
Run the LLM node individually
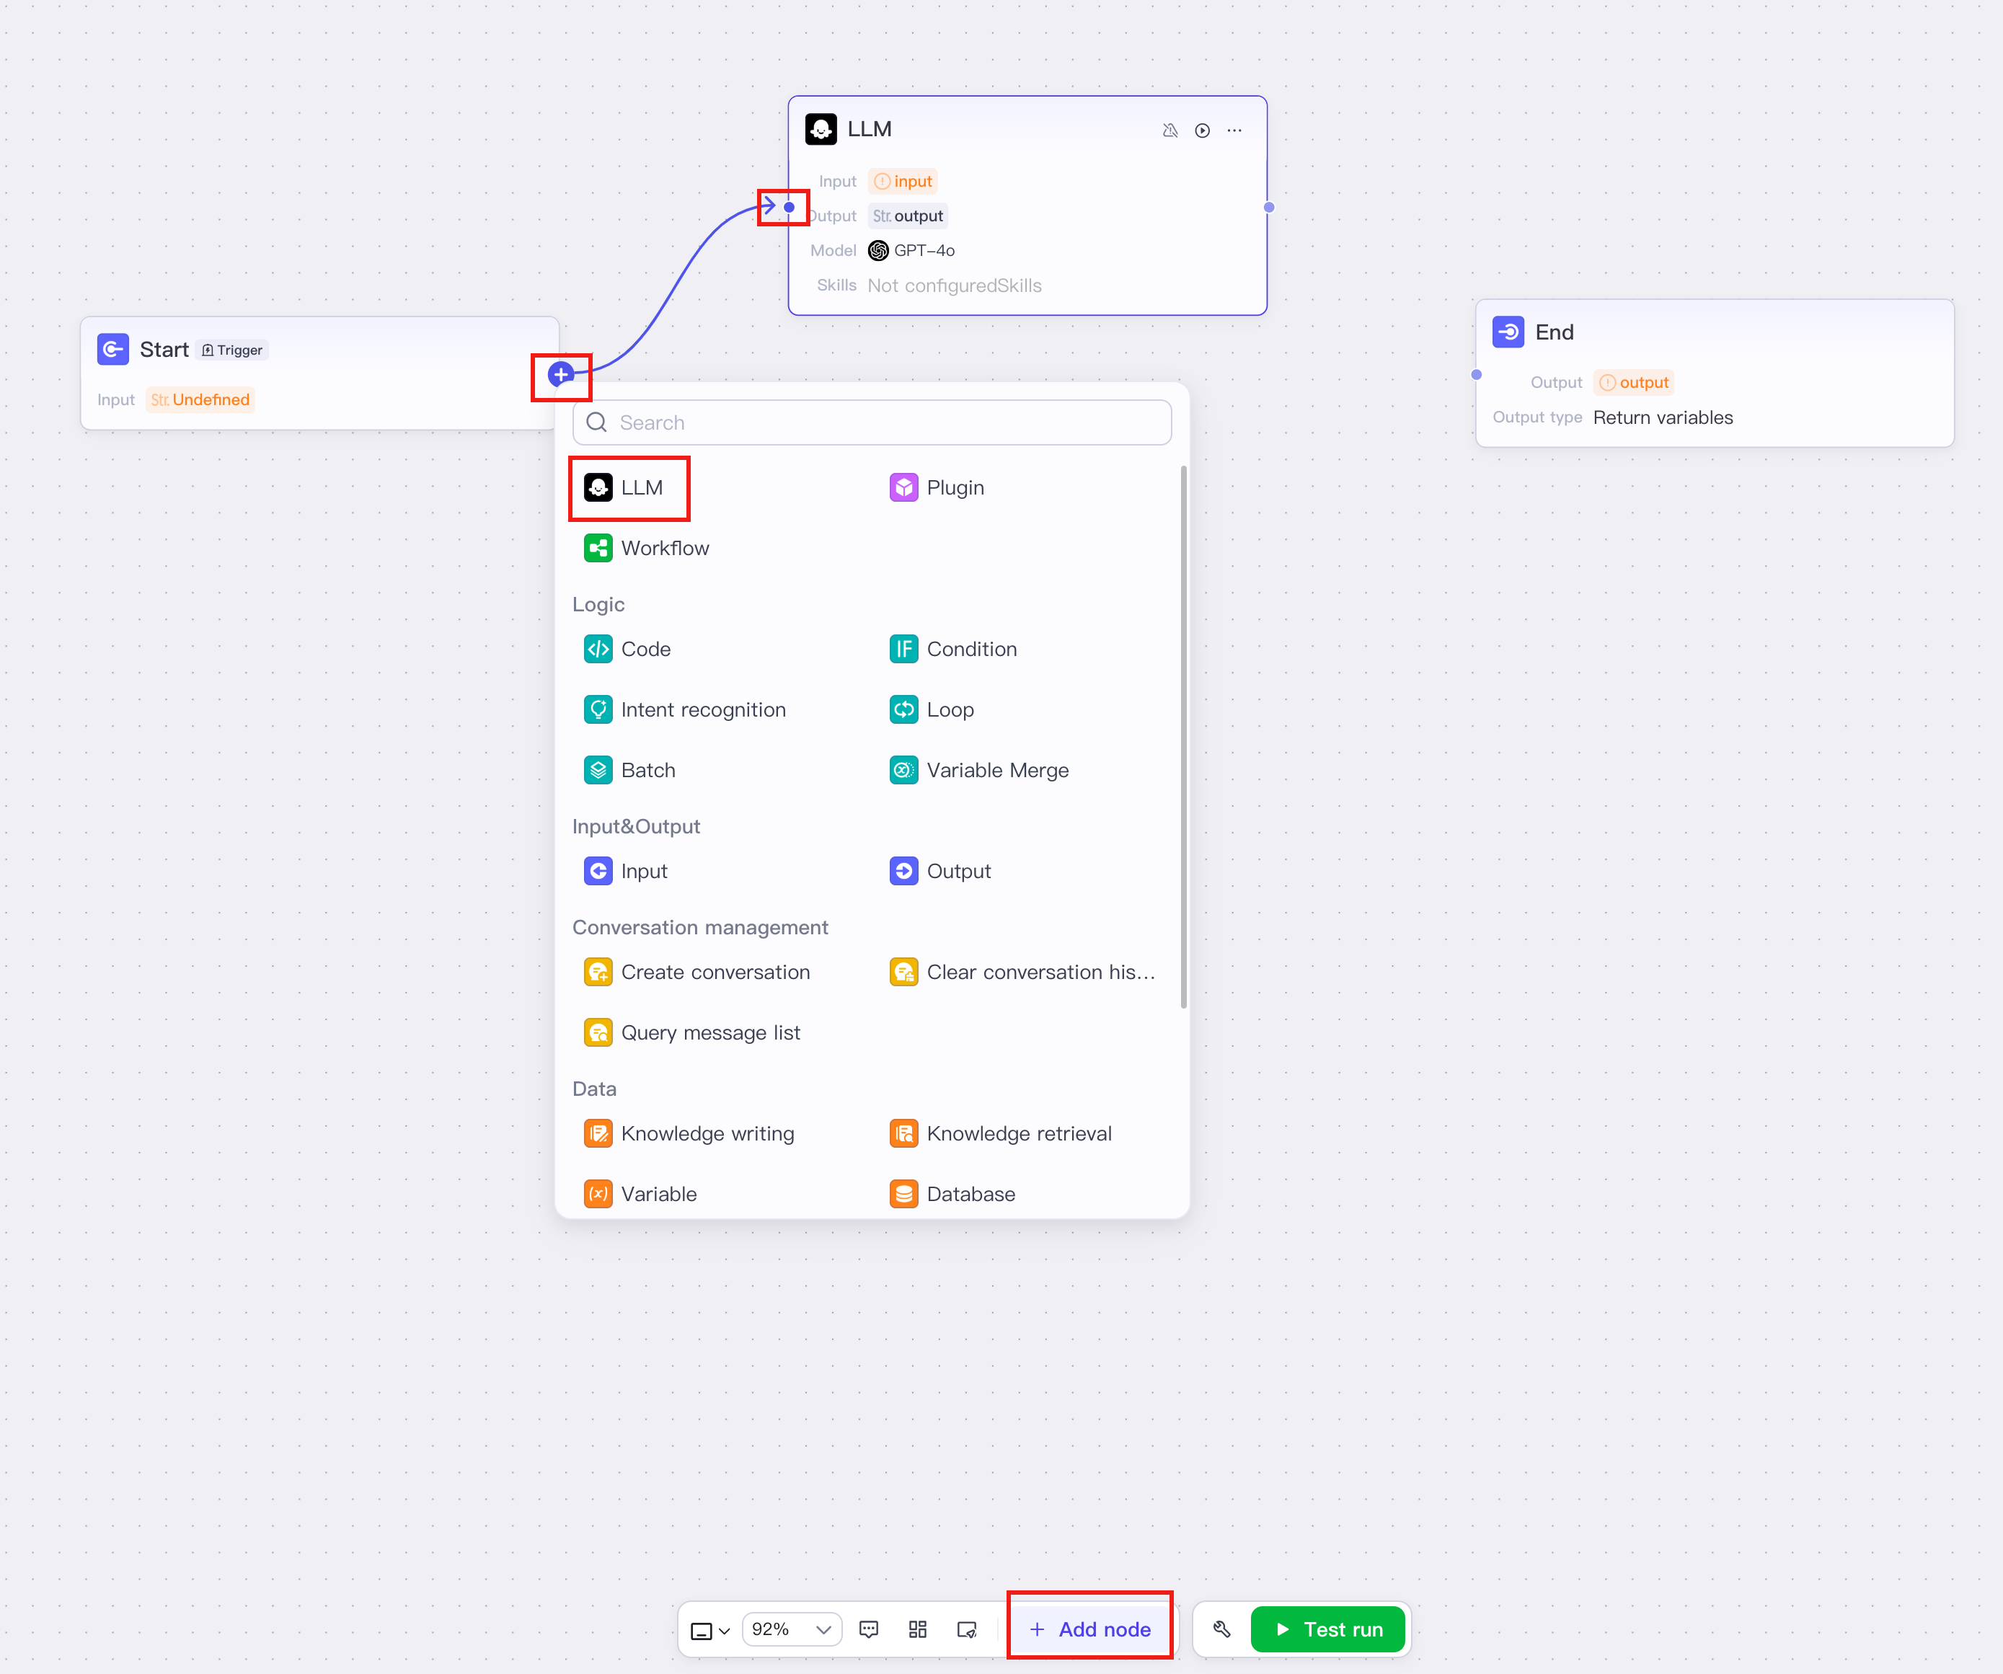(x=1202, y=130)
